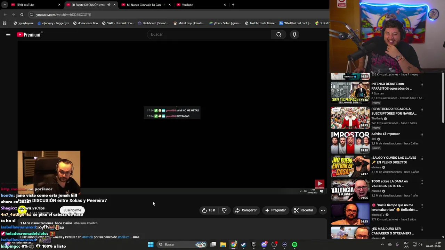
Task: Open ¡SALGO Y OLVIDO LAS LLAVES title
Action: coord(394,160)
